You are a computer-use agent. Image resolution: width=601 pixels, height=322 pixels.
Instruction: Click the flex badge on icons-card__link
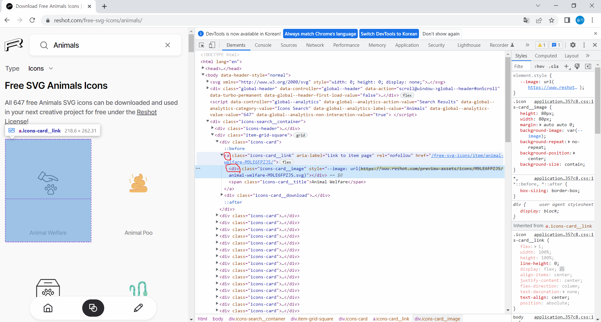[287, 162]
